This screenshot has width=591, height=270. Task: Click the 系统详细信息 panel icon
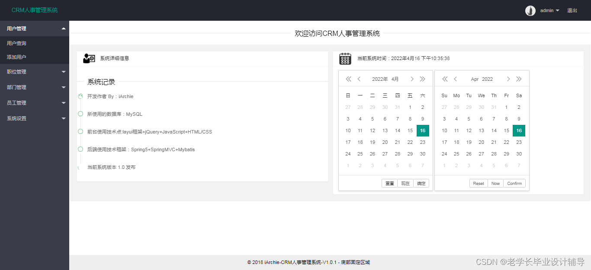click(x=88, y=58)
